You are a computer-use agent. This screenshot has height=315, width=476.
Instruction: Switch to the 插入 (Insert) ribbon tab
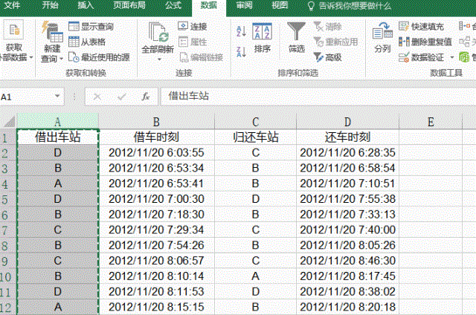tap(86, 5)
